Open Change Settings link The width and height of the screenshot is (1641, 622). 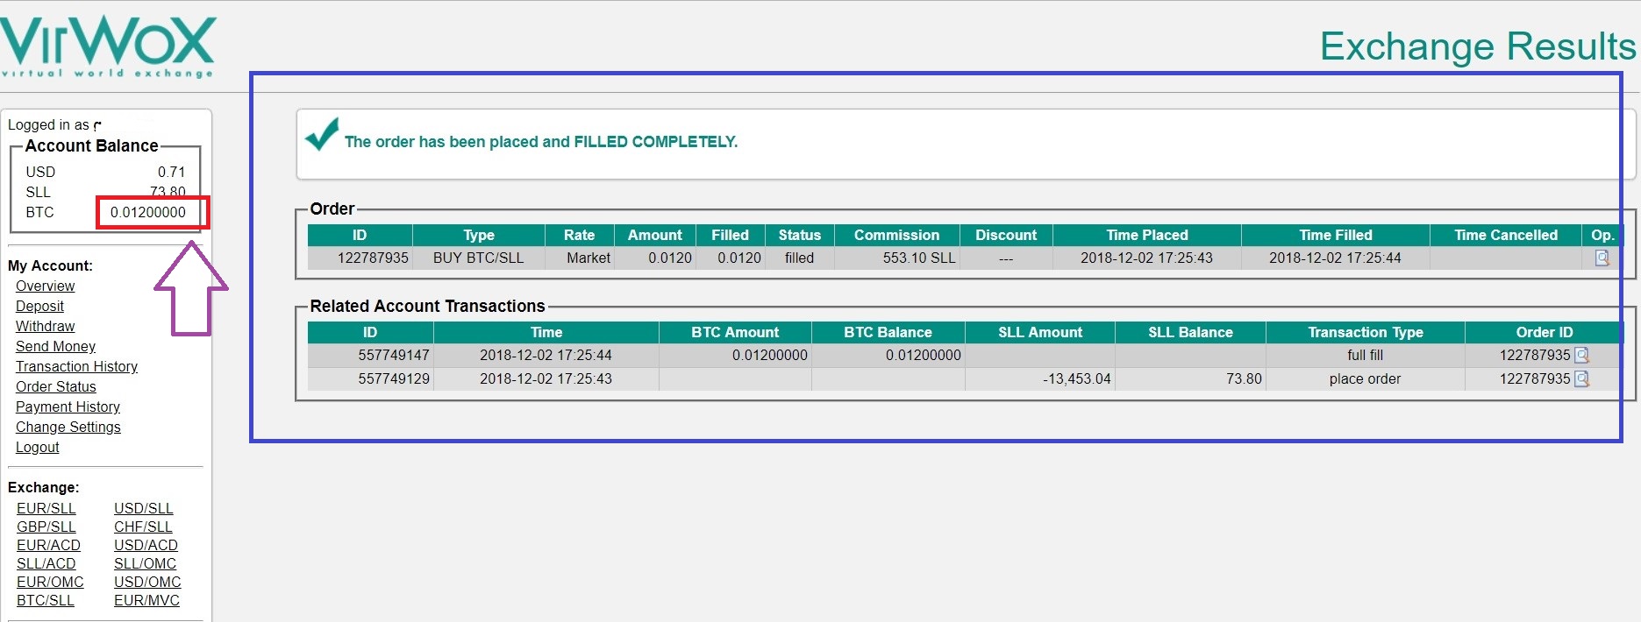coord(68,427)
